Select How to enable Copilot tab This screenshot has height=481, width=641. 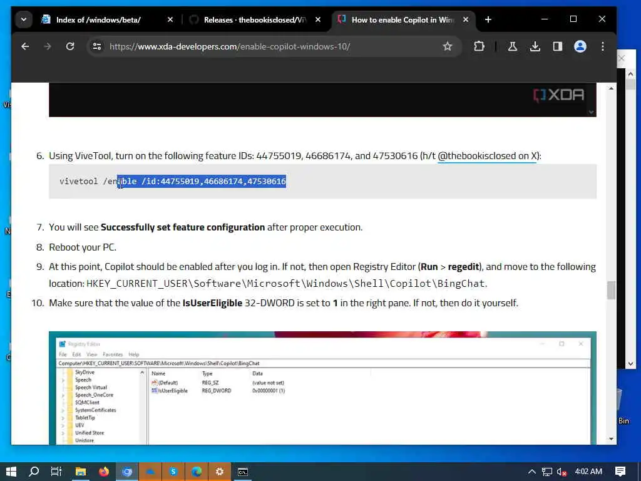click(403, 19)
